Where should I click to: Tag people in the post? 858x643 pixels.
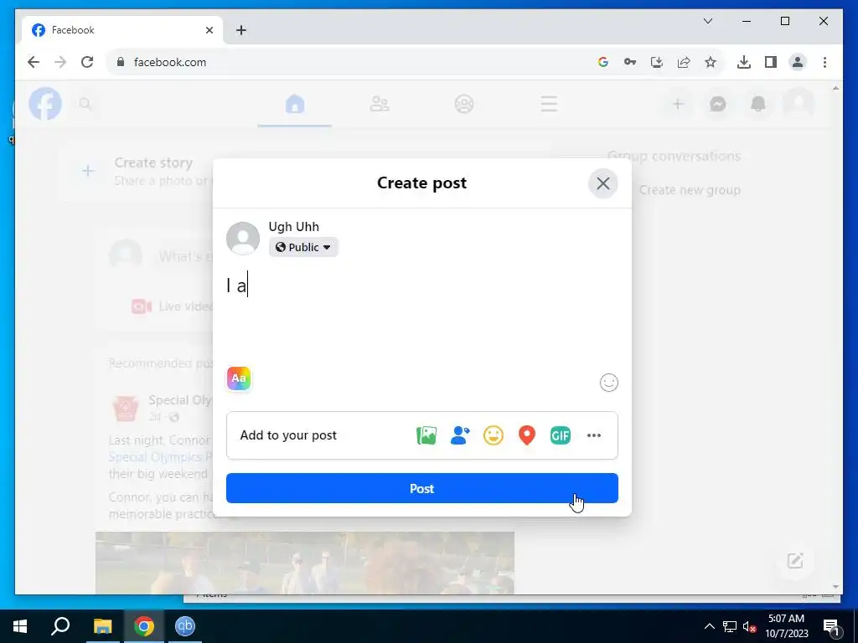(460, 435)
